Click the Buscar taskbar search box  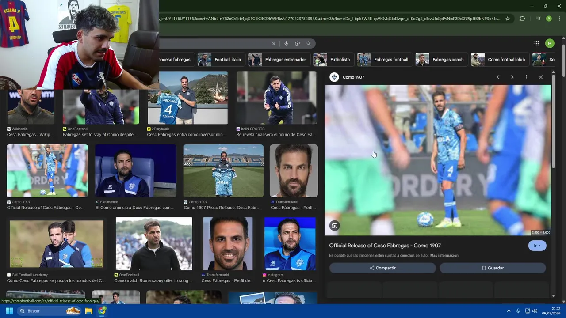click(x=50, y=311)
